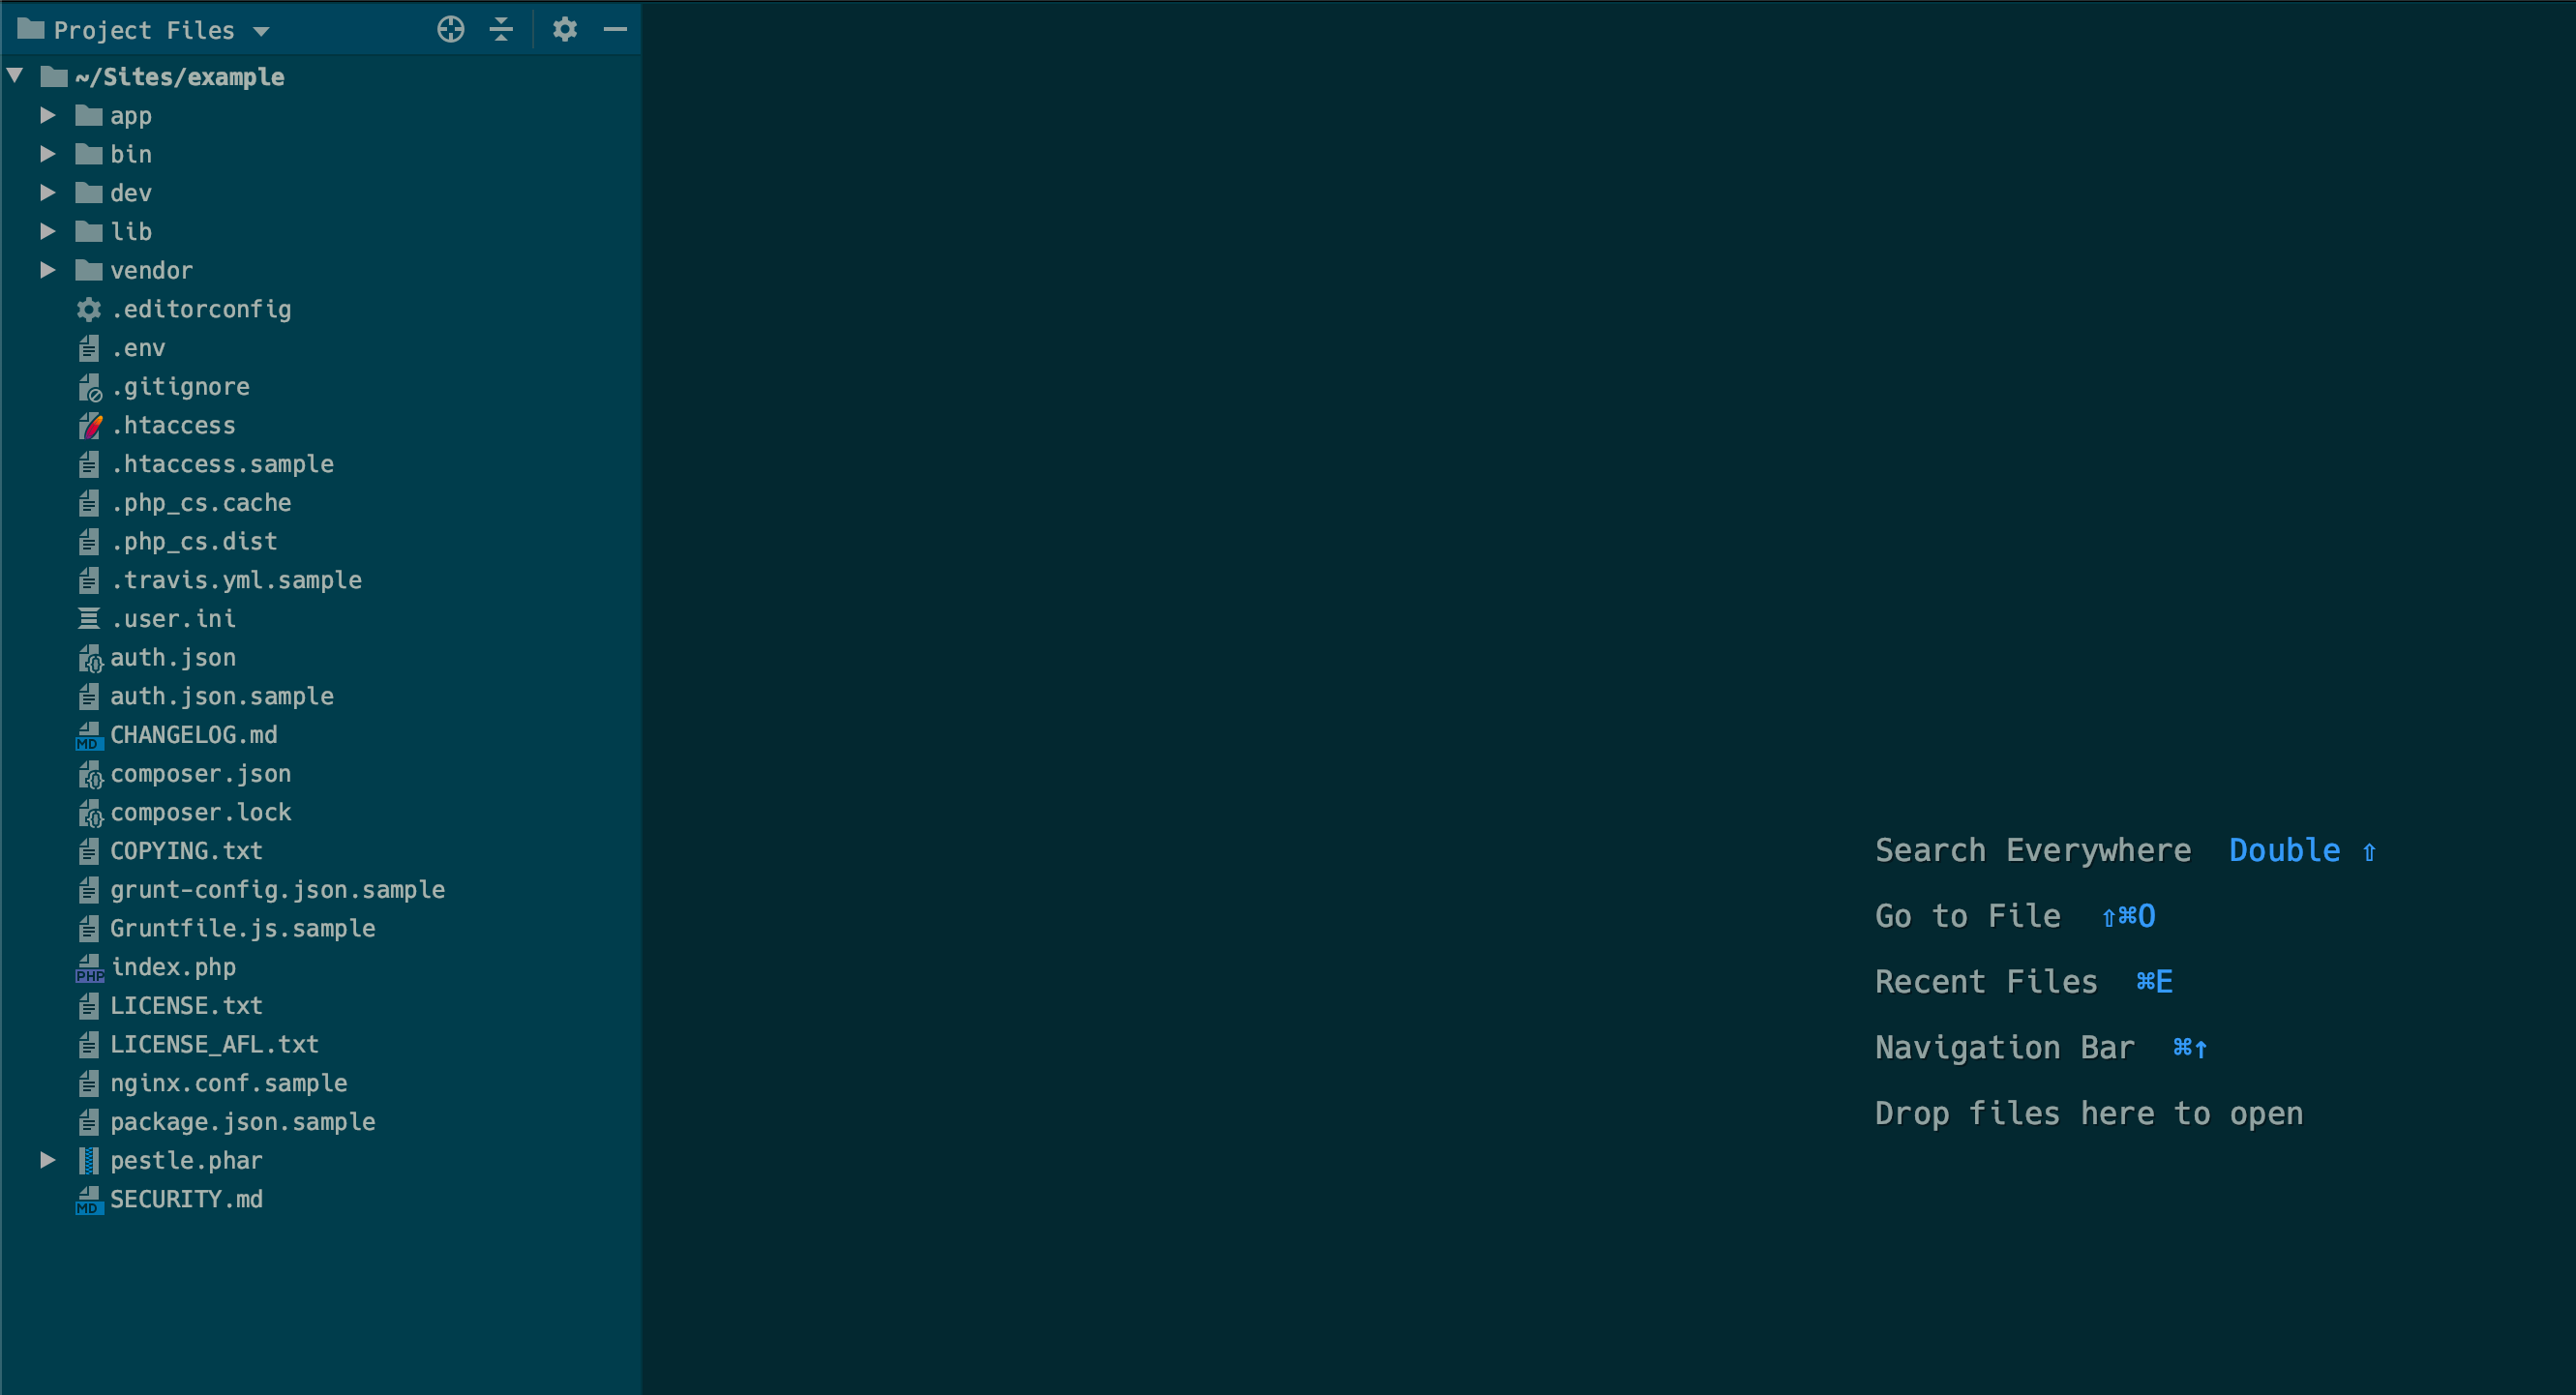Click the CHANGELOG.md markdown icon
This screenshot has height=1395, width=2576.
[x=89, y=736]
